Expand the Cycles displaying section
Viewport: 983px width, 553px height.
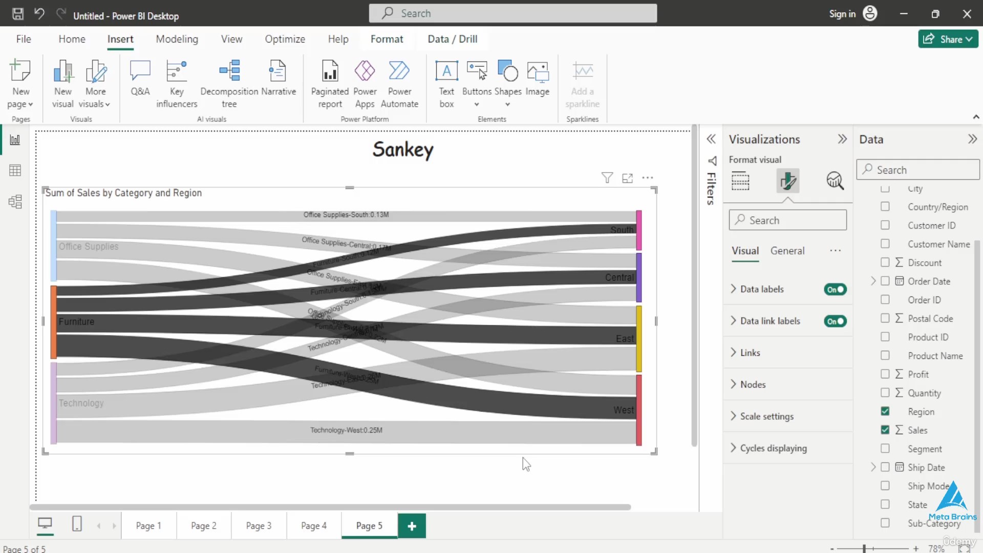tap(733, 448)
